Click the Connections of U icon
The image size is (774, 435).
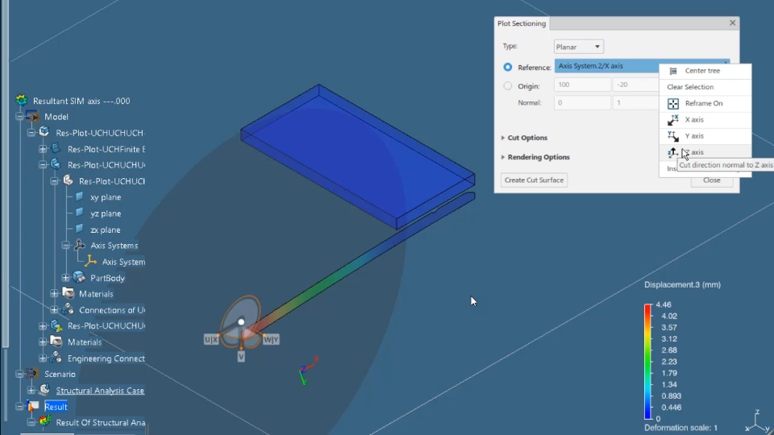pos(68,309)
